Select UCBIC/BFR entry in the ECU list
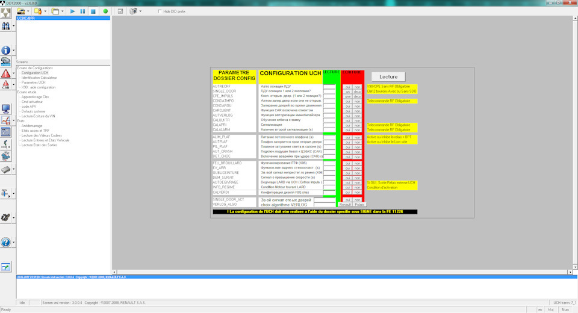Image resolution: width=578 pixels, height=313 pixels. pyautogui.click(x=63, y=18)
